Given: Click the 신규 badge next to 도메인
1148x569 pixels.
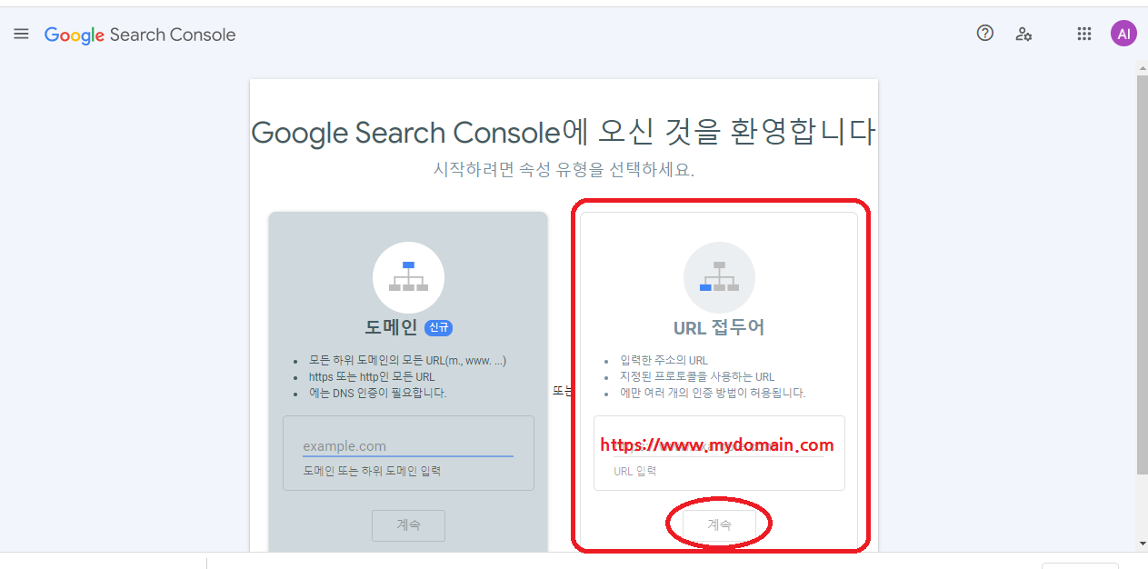Looking at the screenshot, I should click(439, 328).
